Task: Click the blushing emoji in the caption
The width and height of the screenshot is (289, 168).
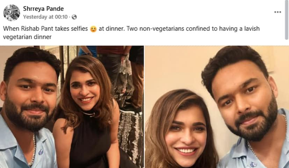Action: (x=93, y=29)
